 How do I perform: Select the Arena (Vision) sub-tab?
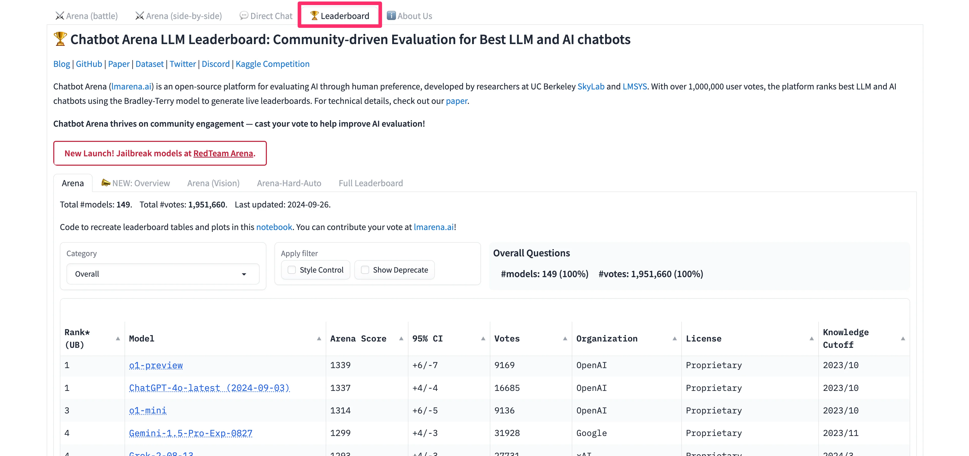(213, 183)
